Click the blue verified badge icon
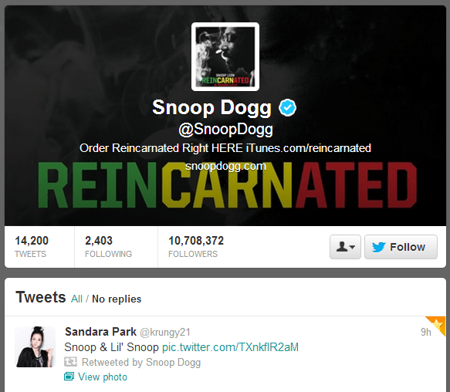This screenshot has height=392, width=450. 287,107
